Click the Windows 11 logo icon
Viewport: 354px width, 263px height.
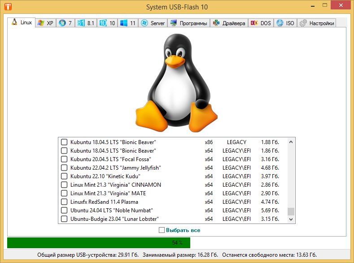[x=124, y=23]
